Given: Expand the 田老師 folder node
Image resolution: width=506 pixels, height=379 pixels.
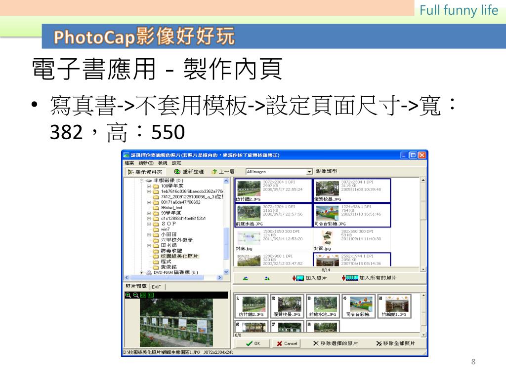Looking at the screenshot, I should pos(149,246).
